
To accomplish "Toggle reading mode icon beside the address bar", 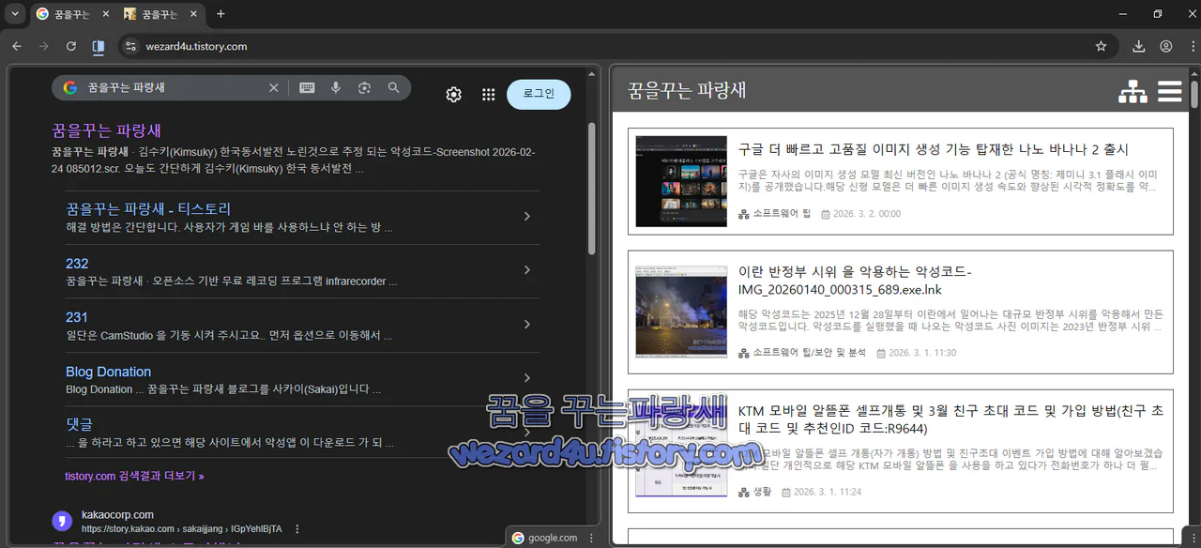I will click(x=98, y=45).
